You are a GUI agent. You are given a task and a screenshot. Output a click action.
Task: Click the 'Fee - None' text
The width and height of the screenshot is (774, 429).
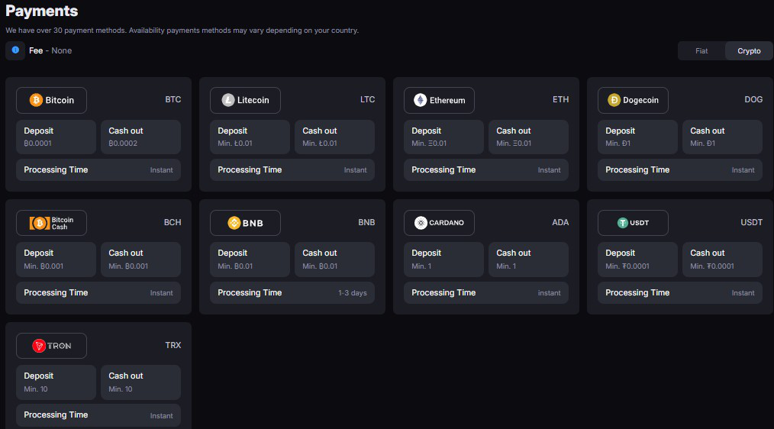point(50,50)
